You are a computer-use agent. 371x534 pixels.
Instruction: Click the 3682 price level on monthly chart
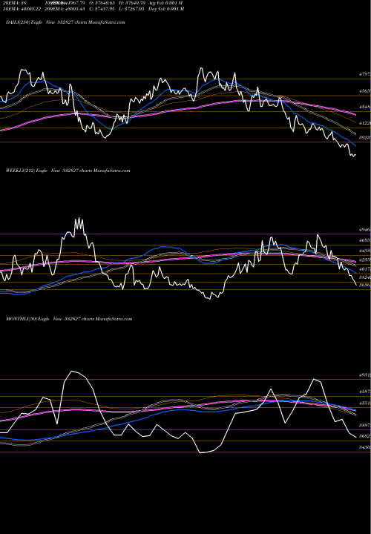pos(365,436)
